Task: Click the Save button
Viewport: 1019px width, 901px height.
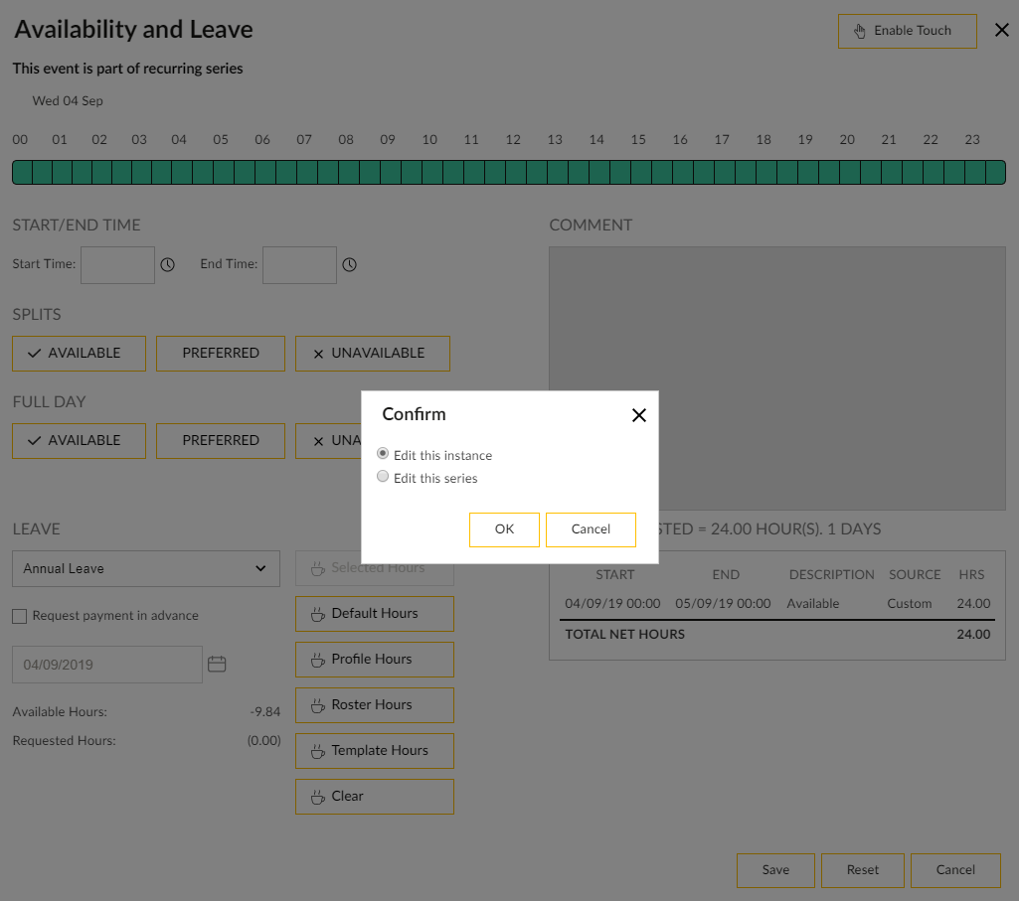Action: [x=775, y=870]
